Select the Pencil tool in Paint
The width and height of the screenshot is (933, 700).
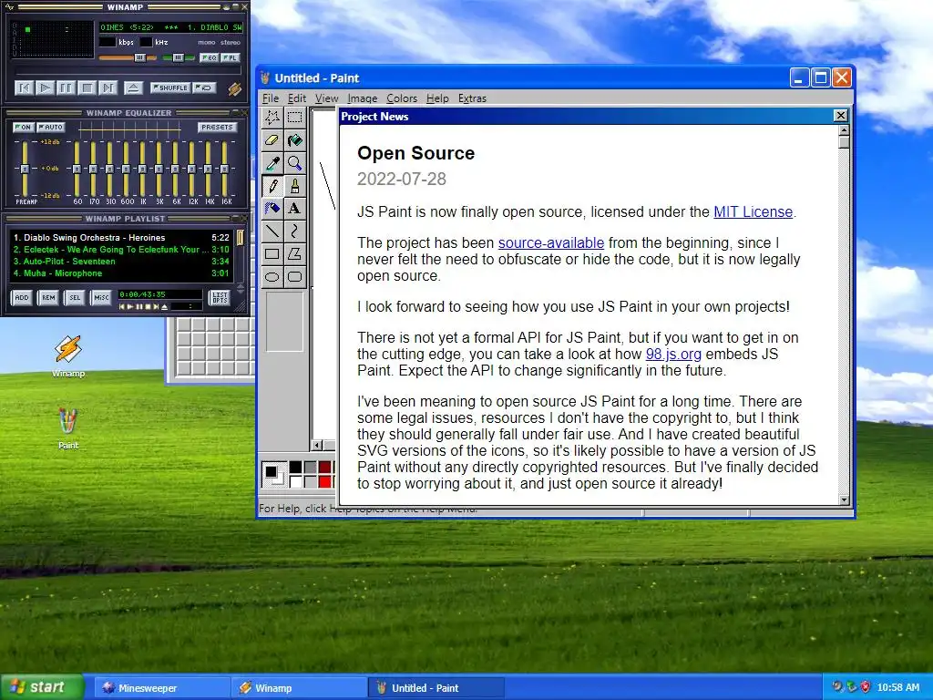[272, 186]
